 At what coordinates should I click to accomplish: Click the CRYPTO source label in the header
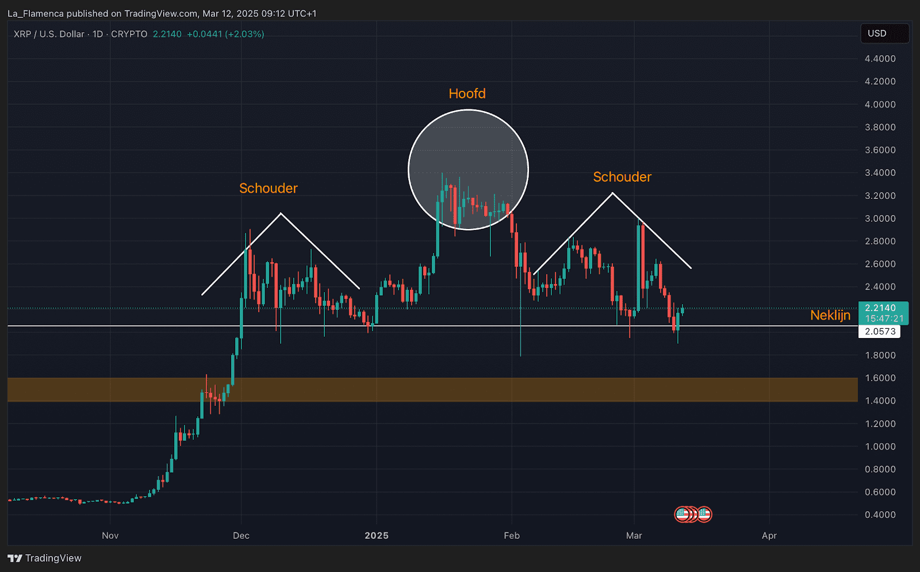pyautogui.click(x=129, y=34)
